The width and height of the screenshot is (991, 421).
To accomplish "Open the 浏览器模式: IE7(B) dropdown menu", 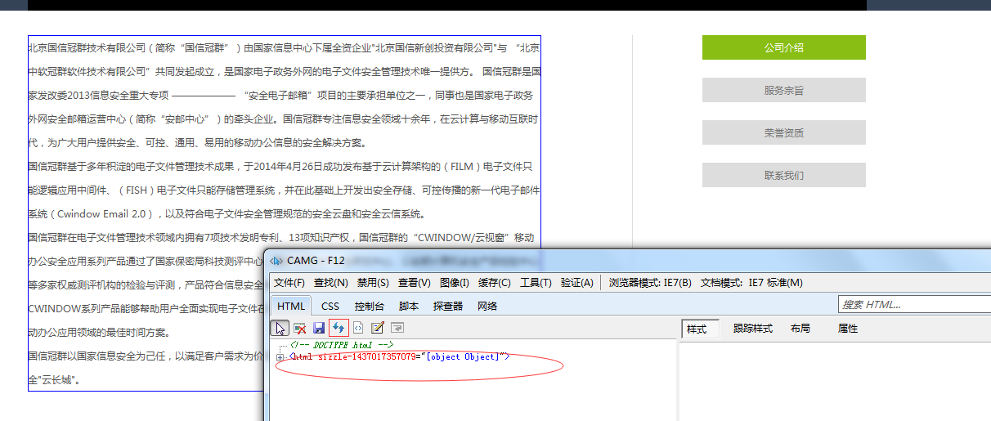I will (650, 283).
